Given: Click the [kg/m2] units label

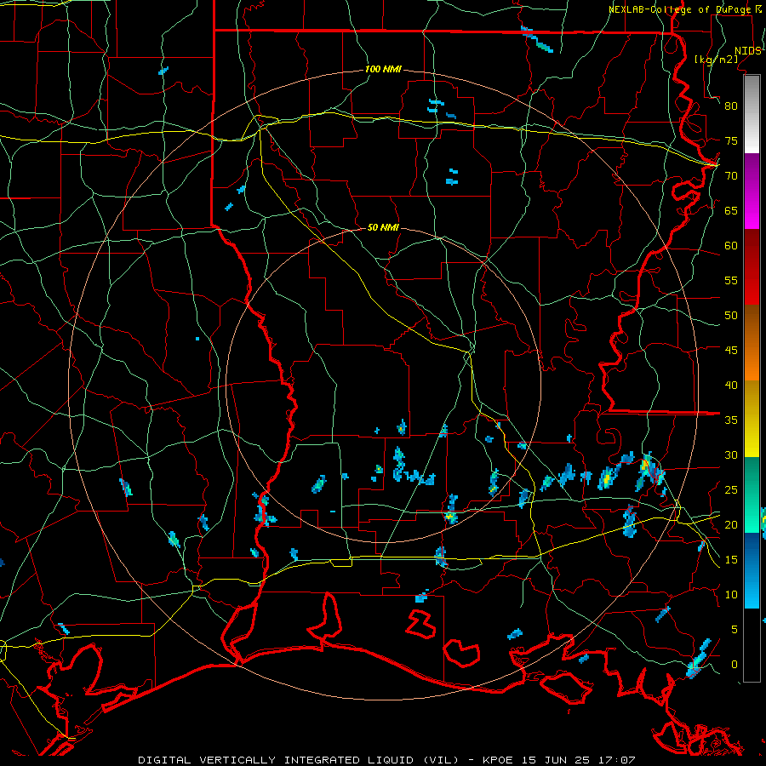Looking at the screenshot, I should coord(716,60).
